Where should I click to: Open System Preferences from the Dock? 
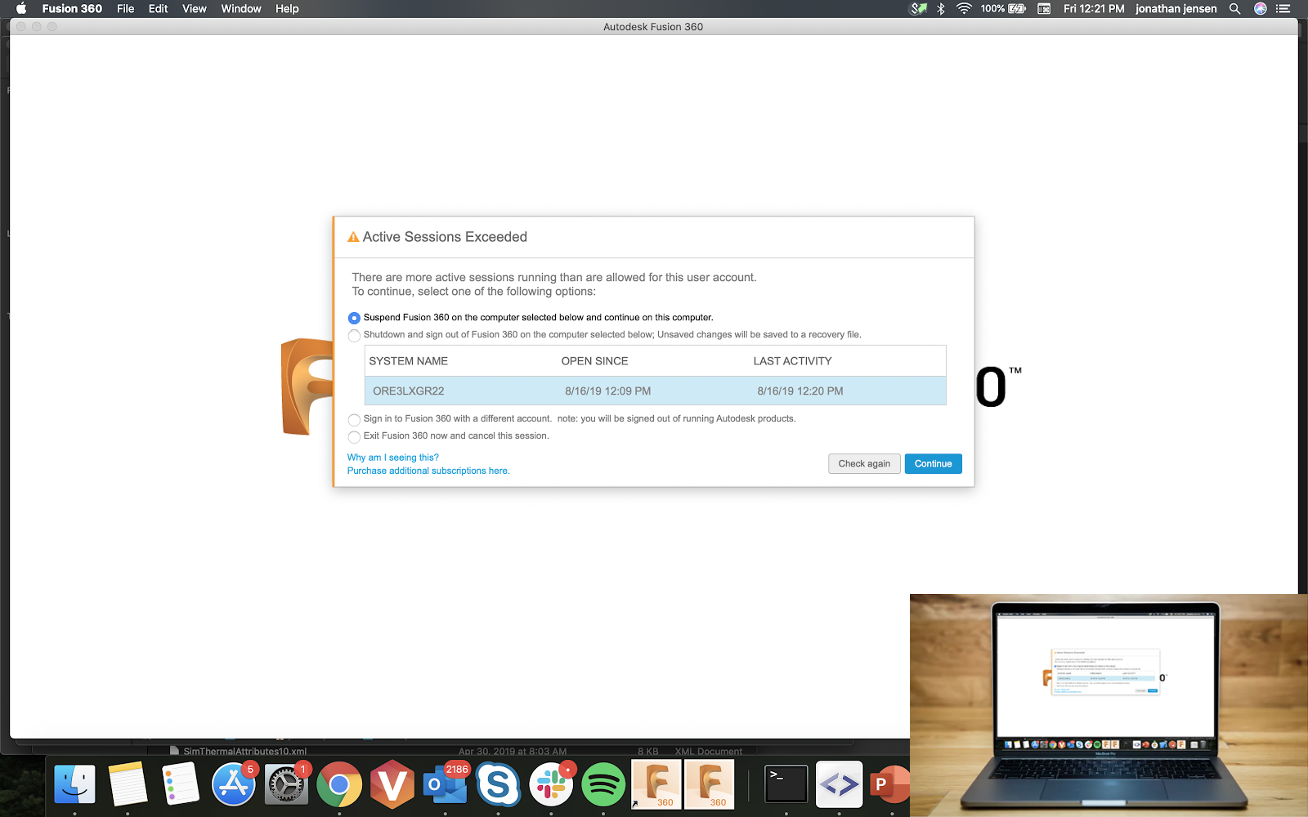[x=286, y=784]
